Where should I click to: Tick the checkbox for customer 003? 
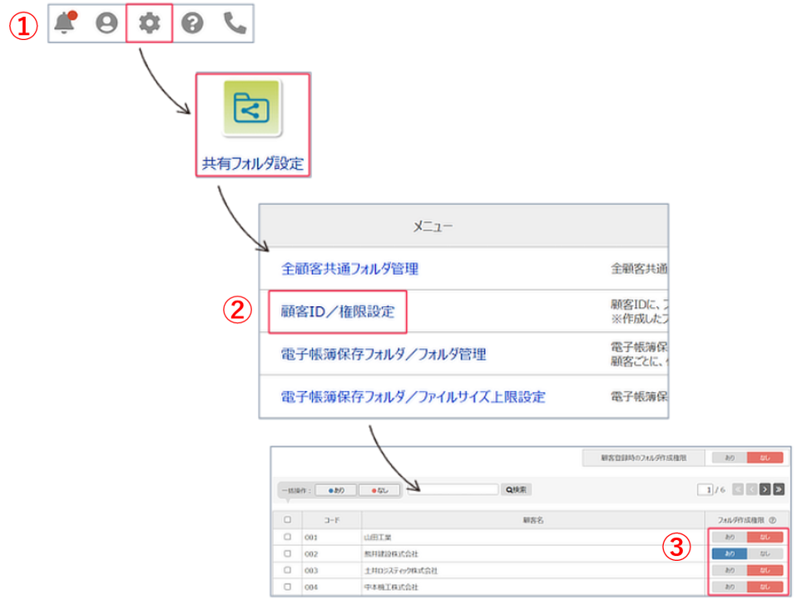tap(288, 570)
